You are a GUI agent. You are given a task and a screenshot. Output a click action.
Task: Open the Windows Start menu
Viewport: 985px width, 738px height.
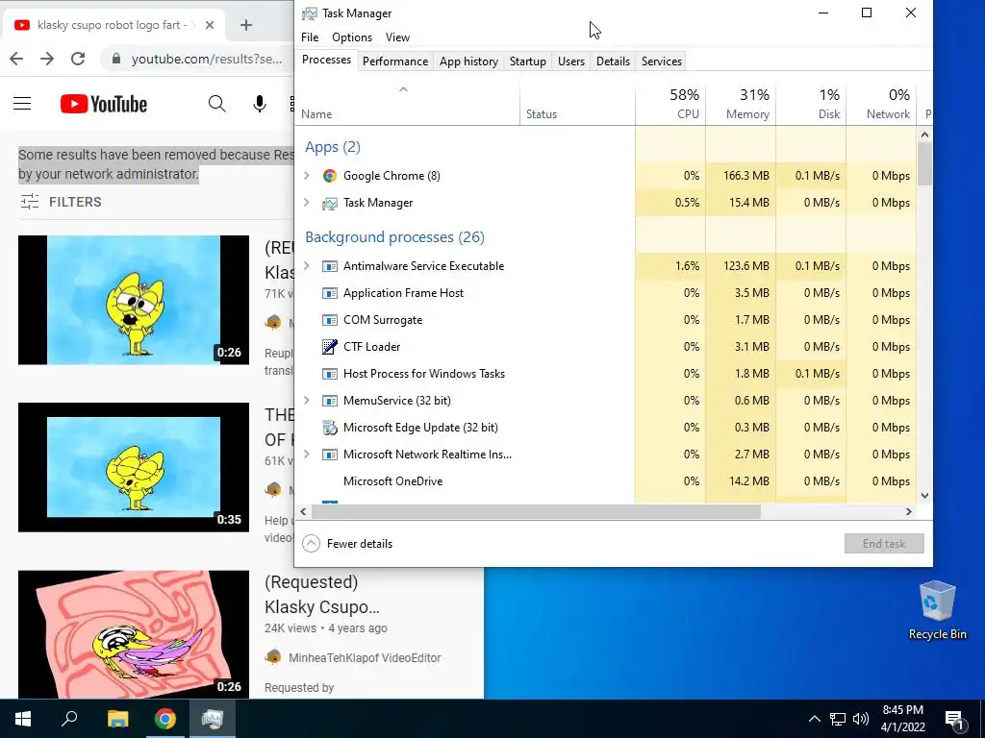pyautogui.click(x=23, y=719)
